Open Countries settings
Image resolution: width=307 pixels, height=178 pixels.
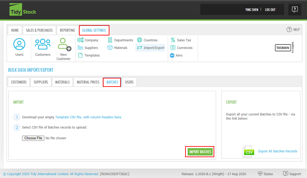[x=147, y=40]
